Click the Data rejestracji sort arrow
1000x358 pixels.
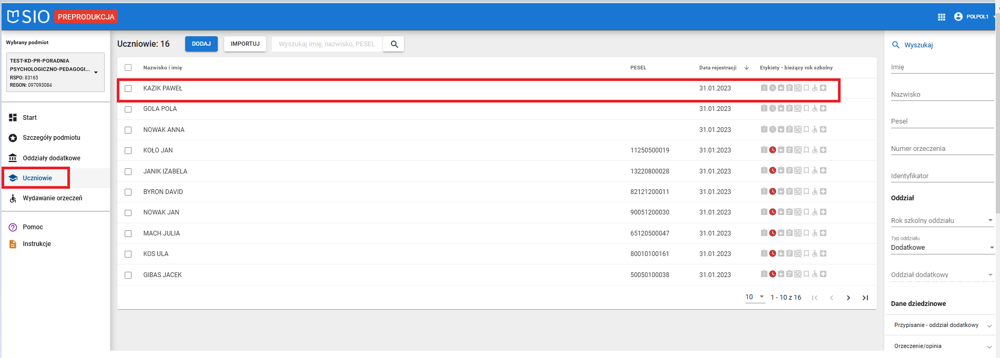click(746, 68)
